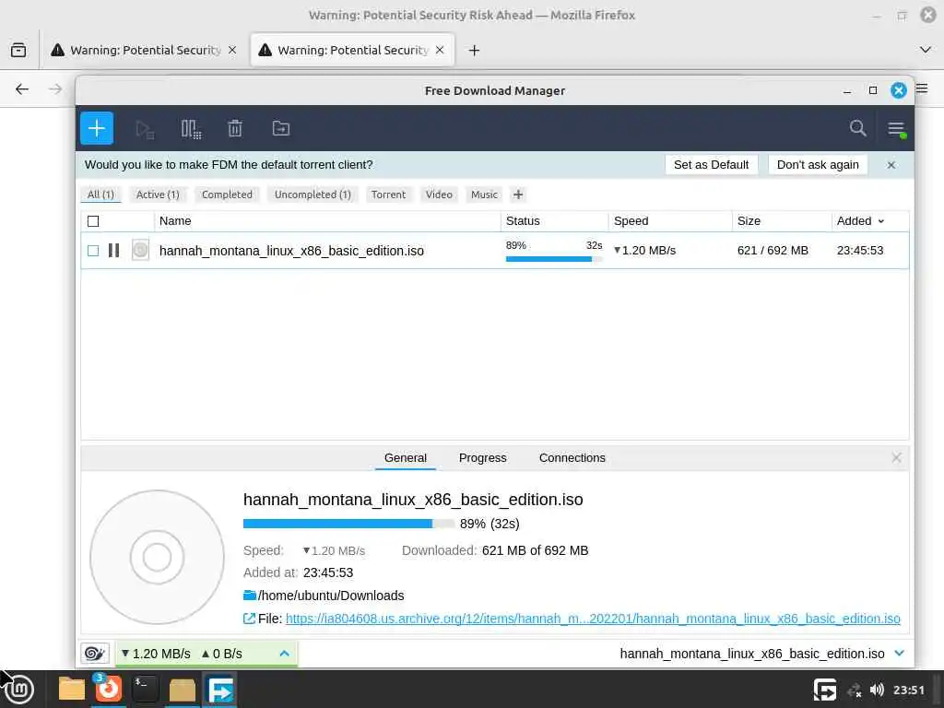Delete selected download with the trash icon
The image size is (944, 708).
pos(235,128)
